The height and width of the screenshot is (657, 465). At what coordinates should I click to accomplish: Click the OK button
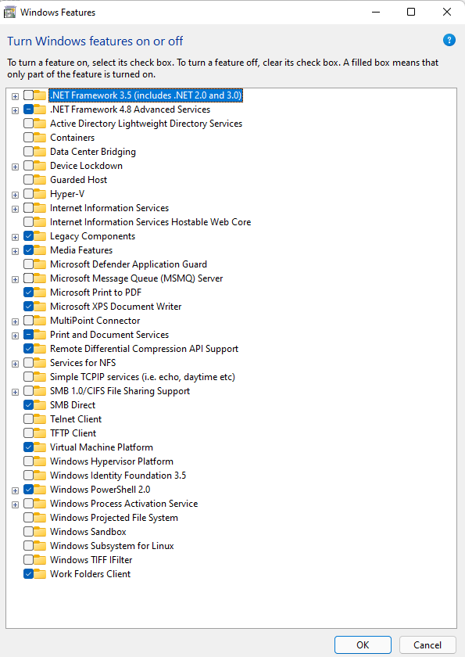(363, 644)
